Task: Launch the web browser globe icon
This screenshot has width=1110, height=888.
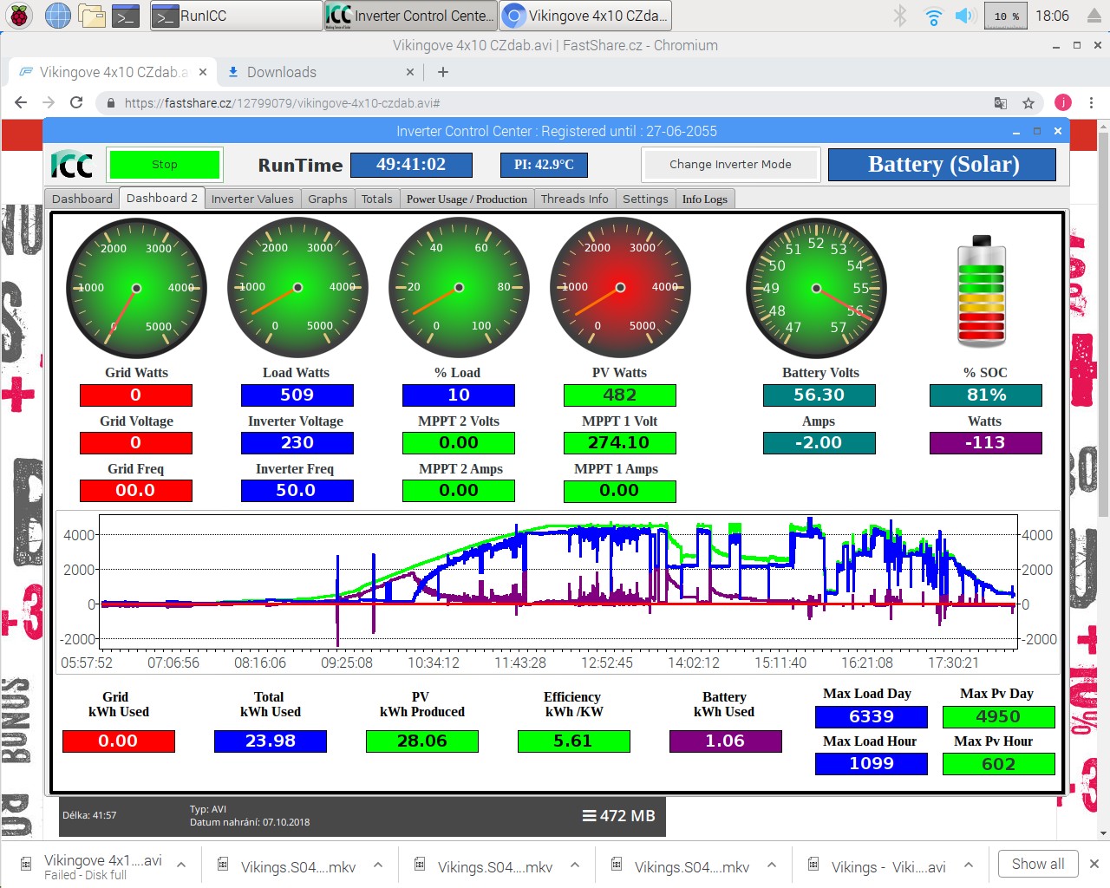Action: [x=57, y=16]
